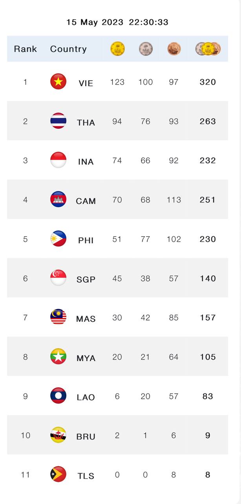Screen dimensions: 241x504
Task: Click Cambodia's bronze count 113
Action: point(173,200)
